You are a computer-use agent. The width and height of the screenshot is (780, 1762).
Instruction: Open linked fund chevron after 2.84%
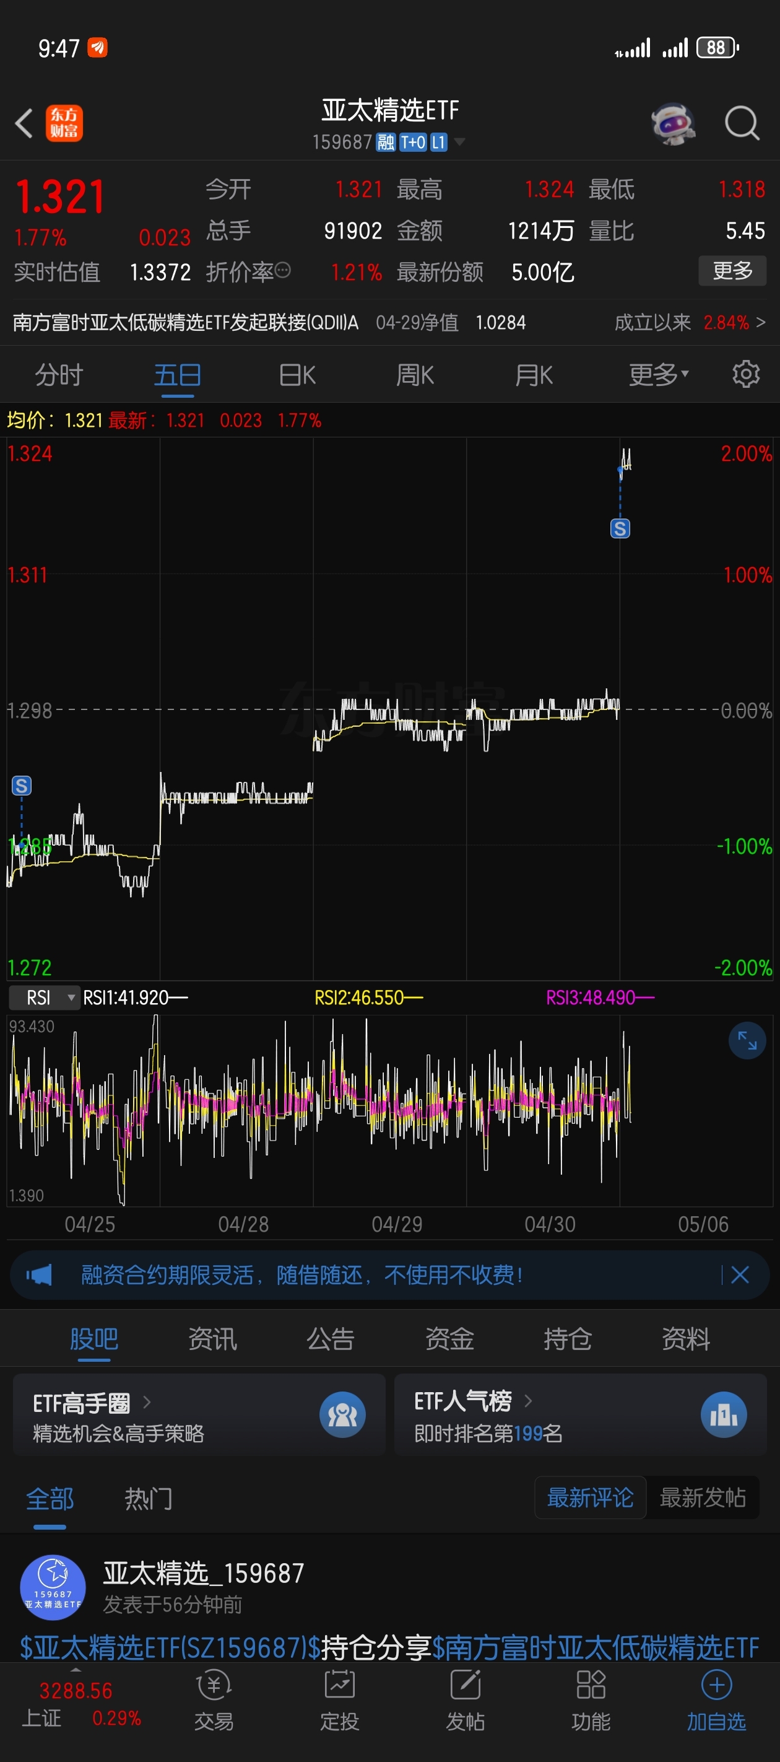tap(760, 322)
